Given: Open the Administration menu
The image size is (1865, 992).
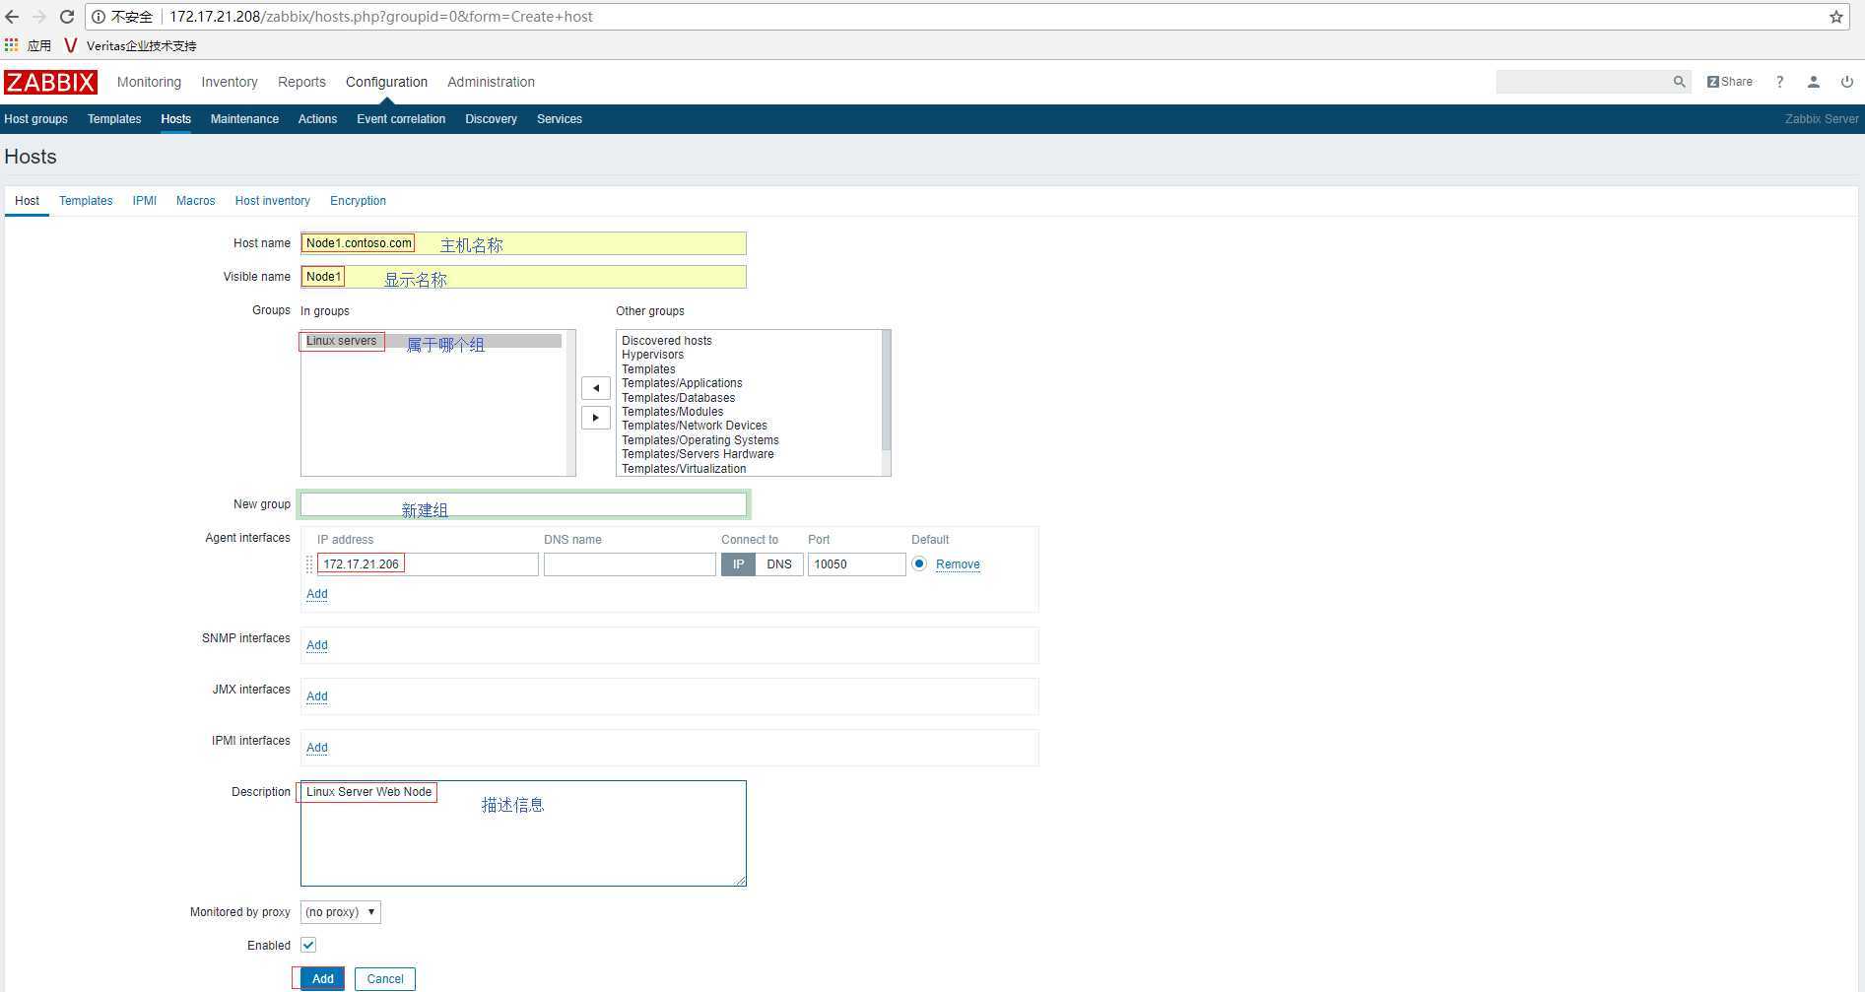Looking at the screenshot, I should [x=491, y=82].
